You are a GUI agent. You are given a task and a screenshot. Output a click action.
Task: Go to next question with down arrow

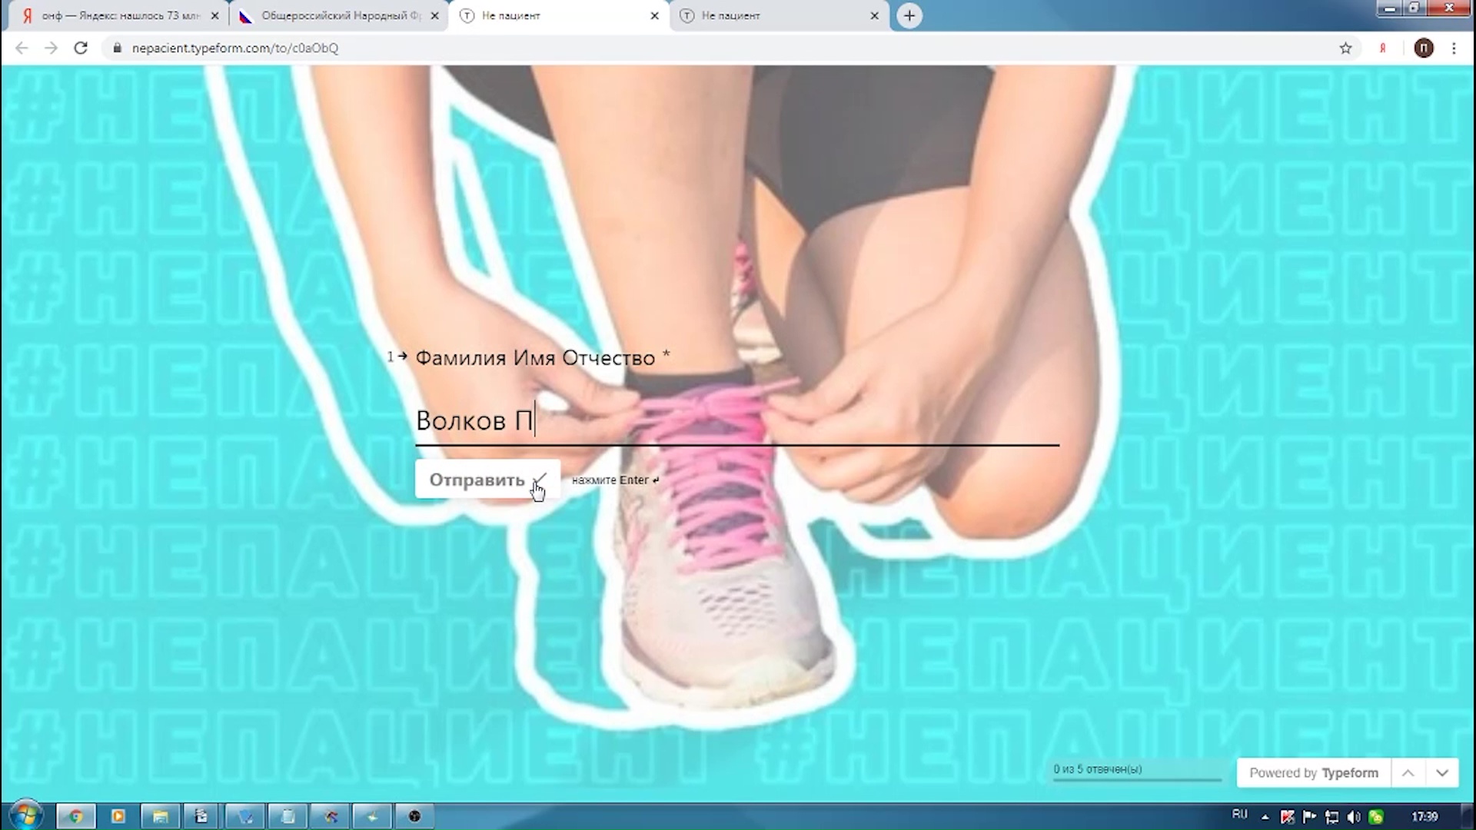tap(1442, 773)
